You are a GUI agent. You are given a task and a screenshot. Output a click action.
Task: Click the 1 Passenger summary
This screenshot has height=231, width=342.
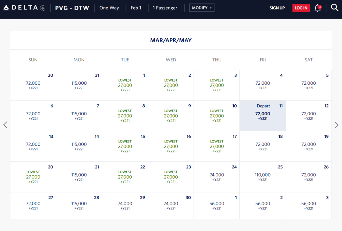[x=165, y=8]
